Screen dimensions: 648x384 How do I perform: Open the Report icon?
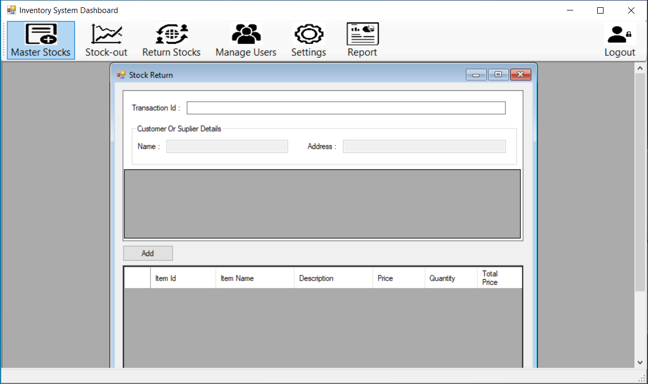(362, 34)
